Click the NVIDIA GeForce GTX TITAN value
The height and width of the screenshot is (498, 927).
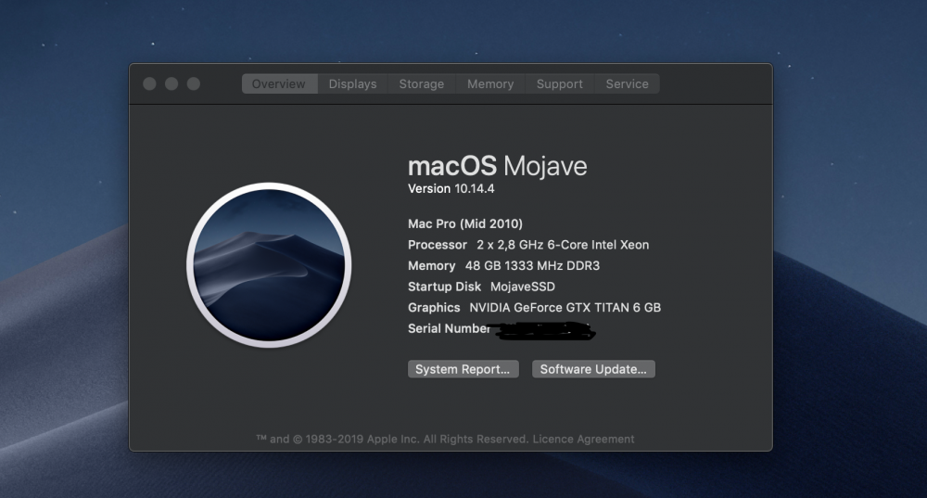pyautogui.click(x=565, y=308)
